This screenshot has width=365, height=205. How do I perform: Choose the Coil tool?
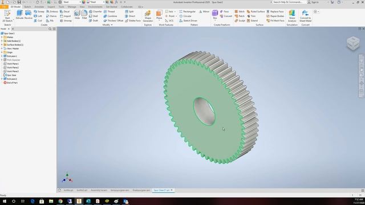coord(38,20)
